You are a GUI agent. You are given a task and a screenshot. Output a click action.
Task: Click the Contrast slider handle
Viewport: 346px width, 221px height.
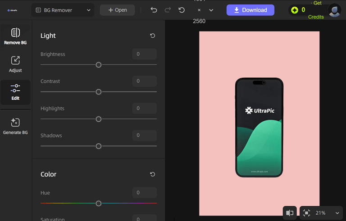pos(98,92)
